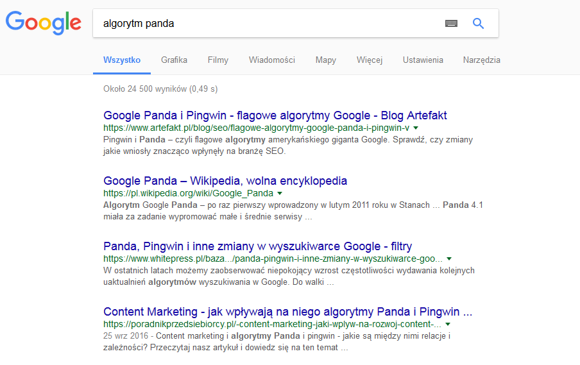Viewport: 580px width, 365px height.
Task: Click the whitepress.pl green URL text
Action: point(273,259)
